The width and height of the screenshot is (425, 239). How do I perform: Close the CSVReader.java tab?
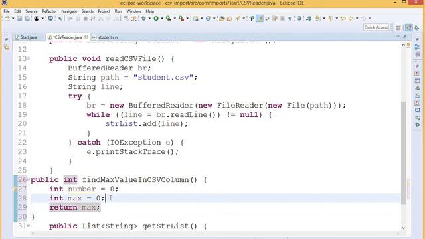click(86, 37)
